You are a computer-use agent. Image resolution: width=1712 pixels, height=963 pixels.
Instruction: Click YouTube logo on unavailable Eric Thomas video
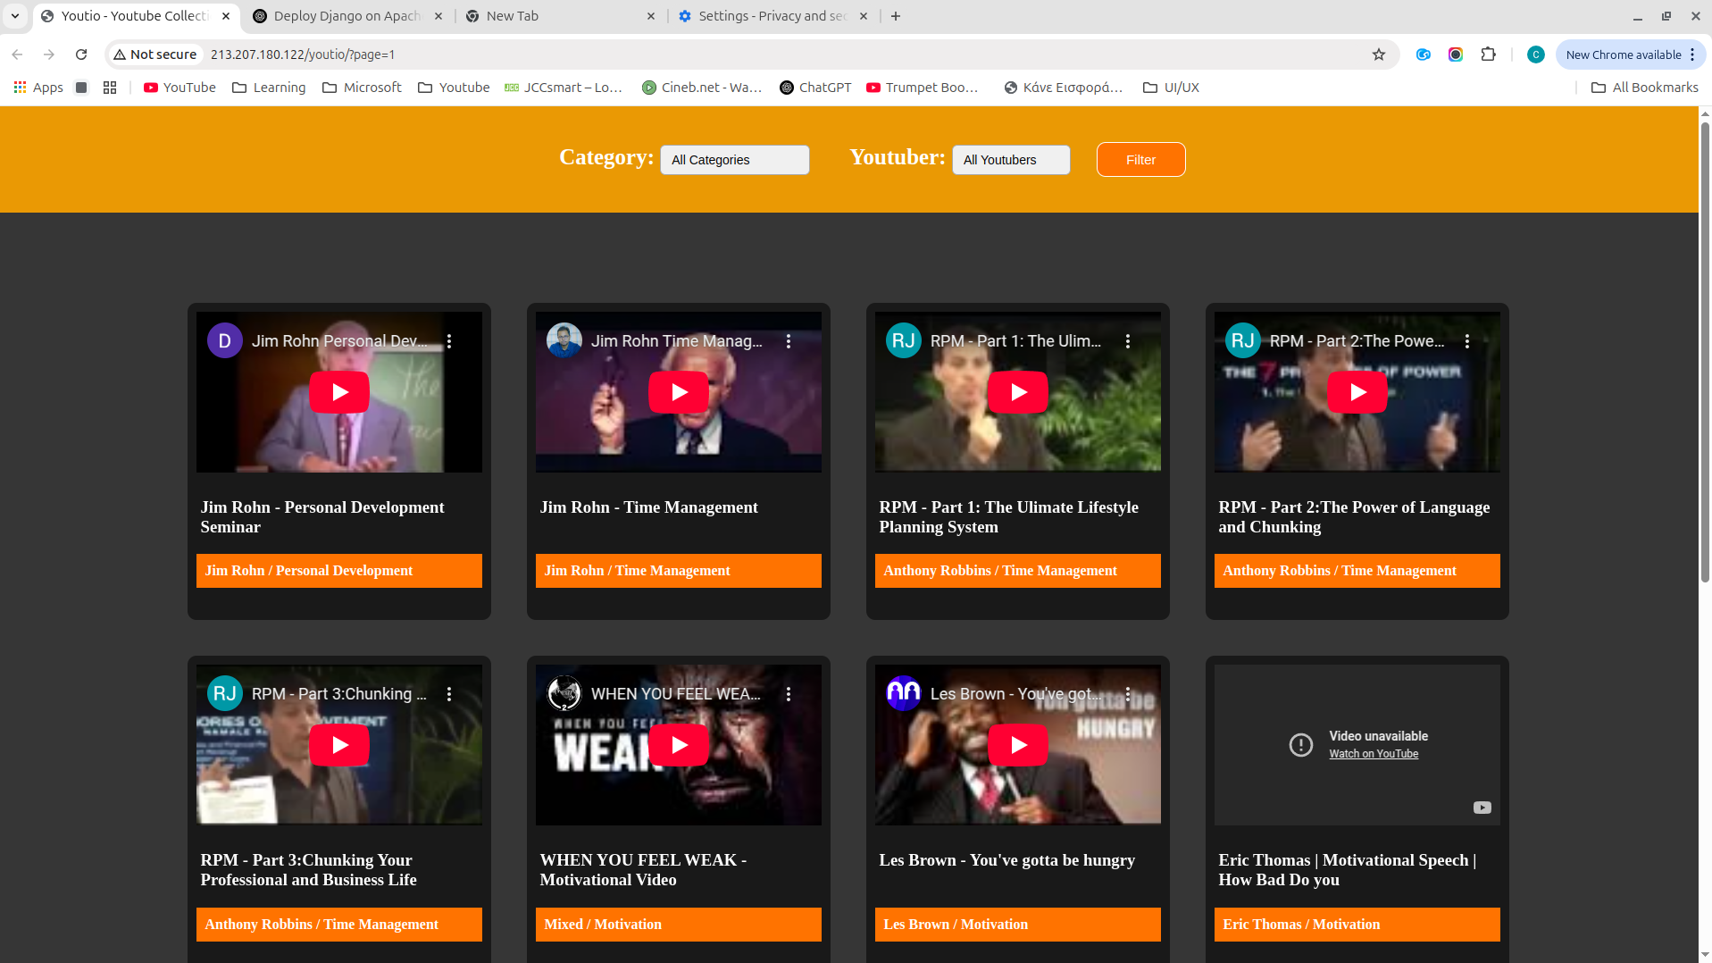pyautogui.click(x=1482, y=808)
